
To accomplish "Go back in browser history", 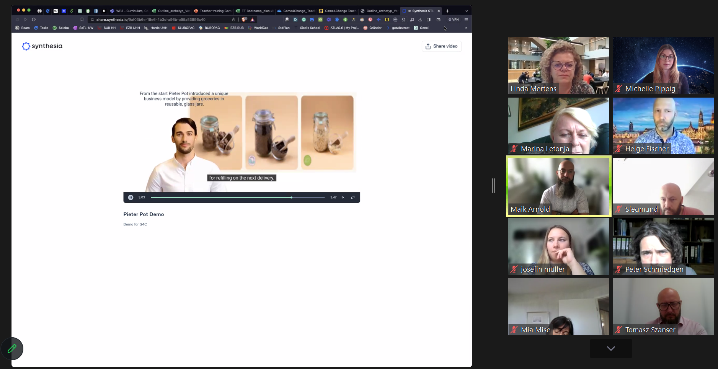I will [x=17, y=20].
